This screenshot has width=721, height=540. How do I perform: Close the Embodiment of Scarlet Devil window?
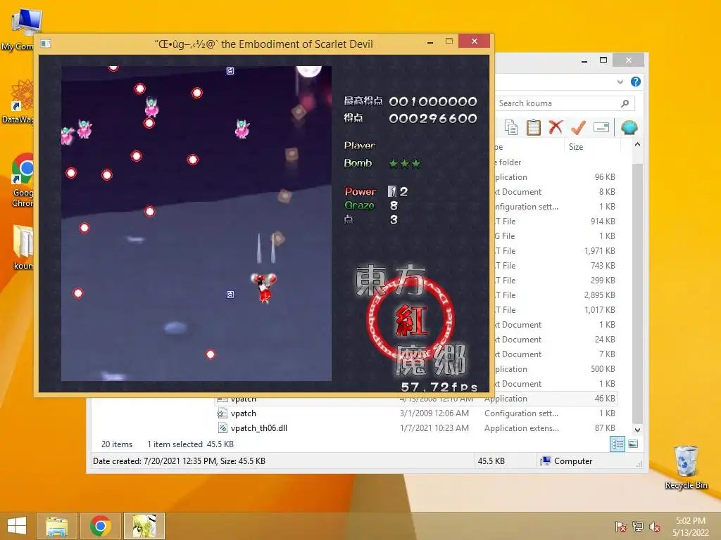pyautogui.click(x=474, y=41)
